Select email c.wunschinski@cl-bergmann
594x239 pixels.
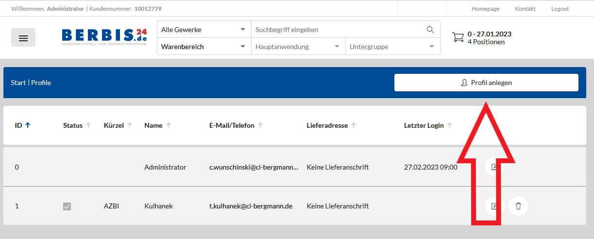coord(254,167)
